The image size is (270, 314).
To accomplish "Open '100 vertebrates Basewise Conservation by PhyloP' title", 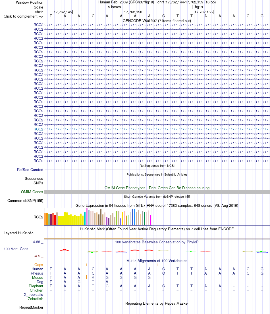I will point(157,242).
